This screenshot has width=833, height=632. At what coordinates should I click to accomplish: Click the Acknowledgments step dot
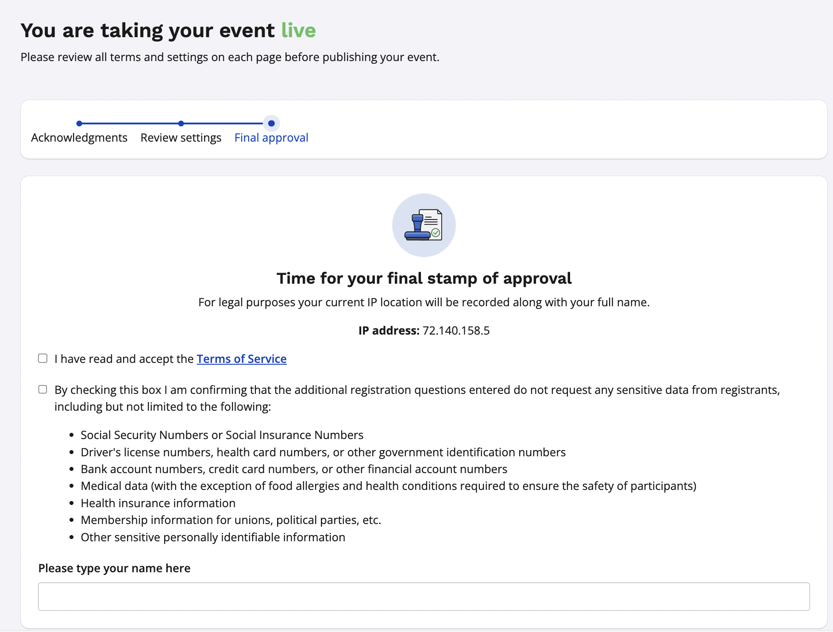click(79, 123)
